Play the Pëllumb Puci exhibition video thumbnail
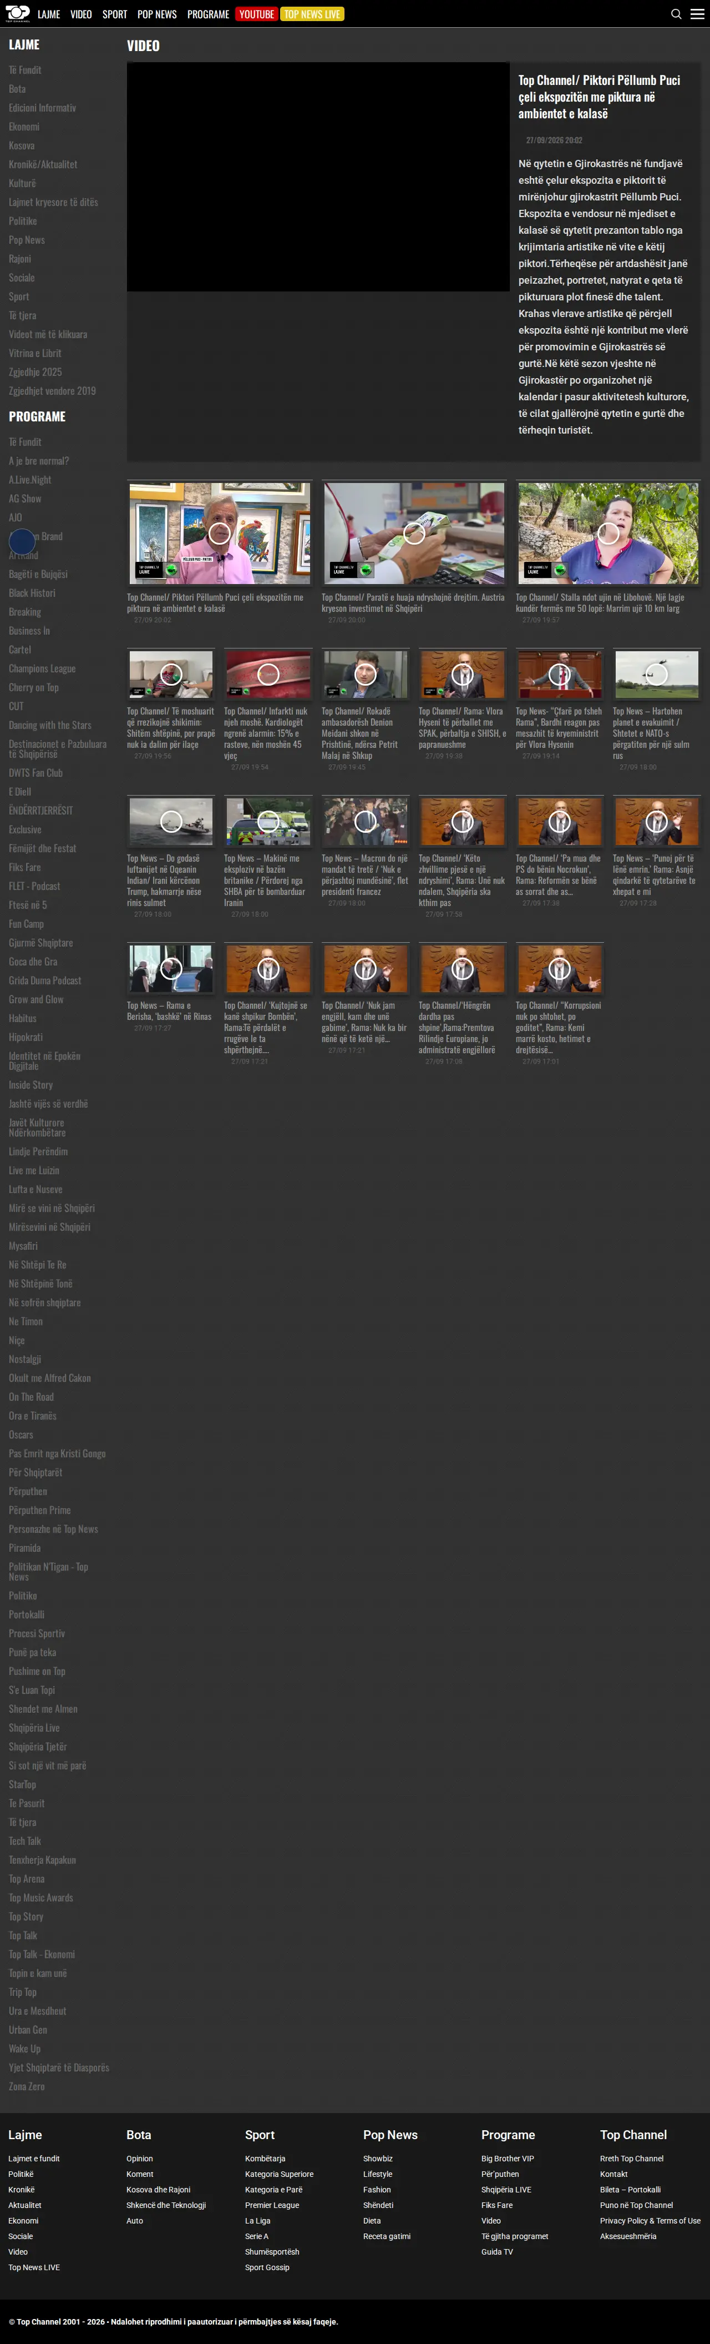 point(220,533)
